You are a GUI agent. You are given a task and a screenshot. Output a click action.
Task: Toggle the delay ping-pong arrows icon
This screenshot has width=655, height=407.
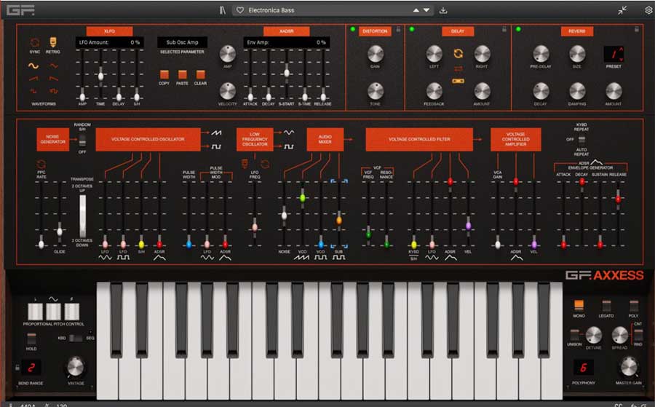458,68
